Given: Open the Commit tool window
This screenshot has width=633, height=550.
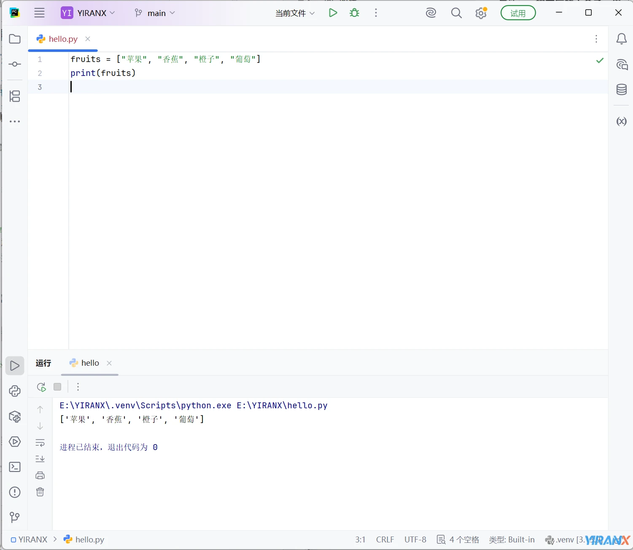Looking at the screenshot, I should (x=15, y=64).
